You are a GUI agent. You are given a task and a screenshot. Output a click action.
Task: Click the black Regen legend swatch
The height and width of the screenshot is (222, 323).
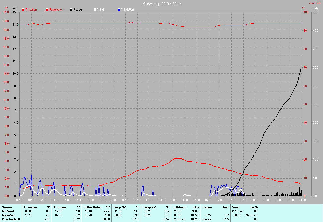click(x=71, y=10)
